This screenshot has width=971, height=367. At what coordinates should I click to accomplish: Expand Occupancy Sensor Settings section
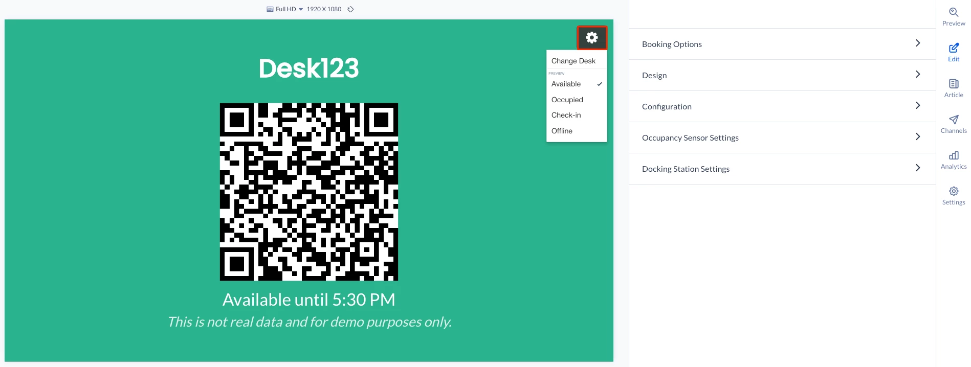point(782,137)
